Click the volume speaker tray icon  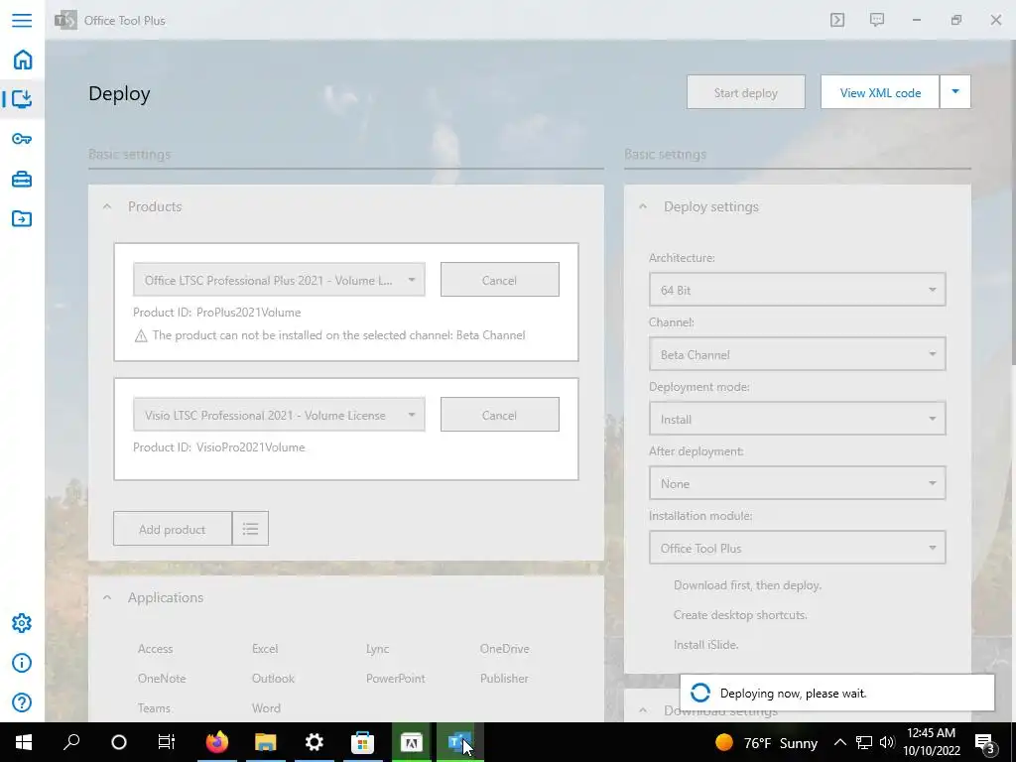[887, 742]
